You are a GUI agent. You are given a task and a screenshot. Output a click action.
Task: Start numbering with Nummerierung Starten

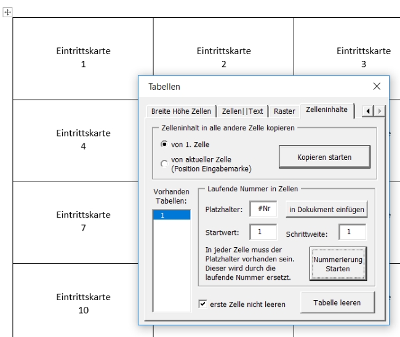click(x=338, y=264)
